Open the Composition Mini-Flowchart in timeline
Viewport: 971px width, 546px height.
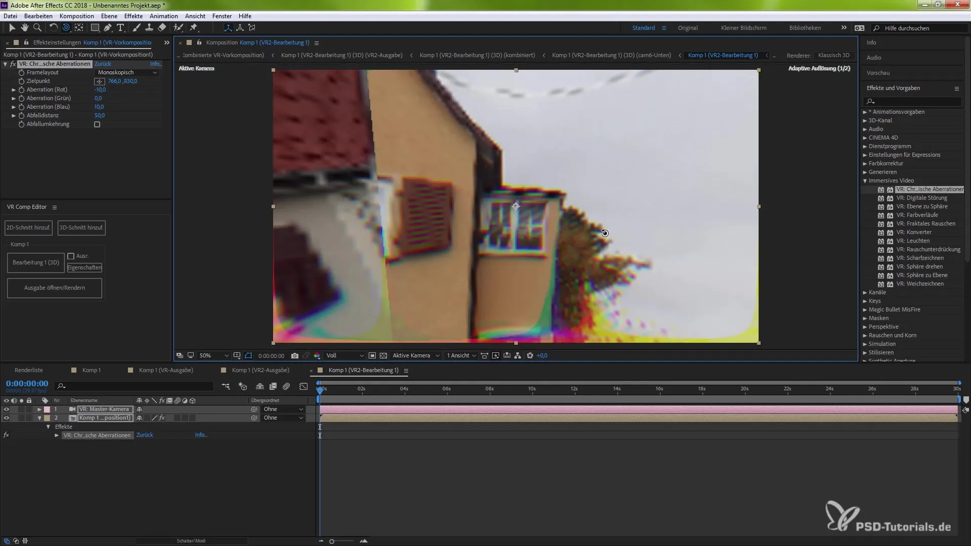point(226,386)
